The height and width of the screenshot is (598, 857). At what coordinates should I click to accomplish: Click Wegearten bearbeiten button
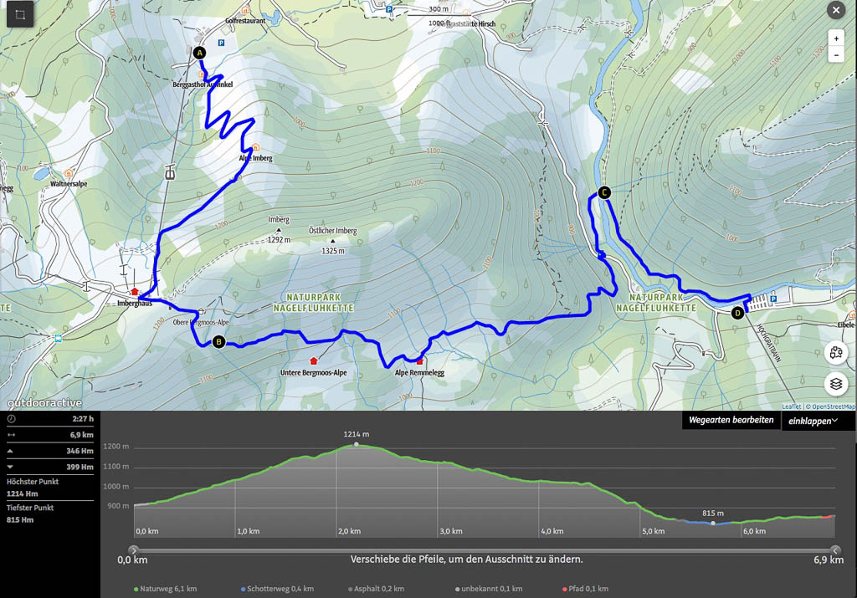731,420
